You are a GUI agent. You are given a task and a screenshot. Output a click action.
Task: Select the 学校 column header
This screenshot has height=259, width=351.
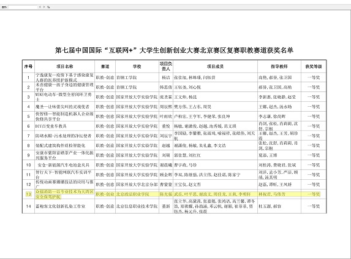(x=137, y=66)
